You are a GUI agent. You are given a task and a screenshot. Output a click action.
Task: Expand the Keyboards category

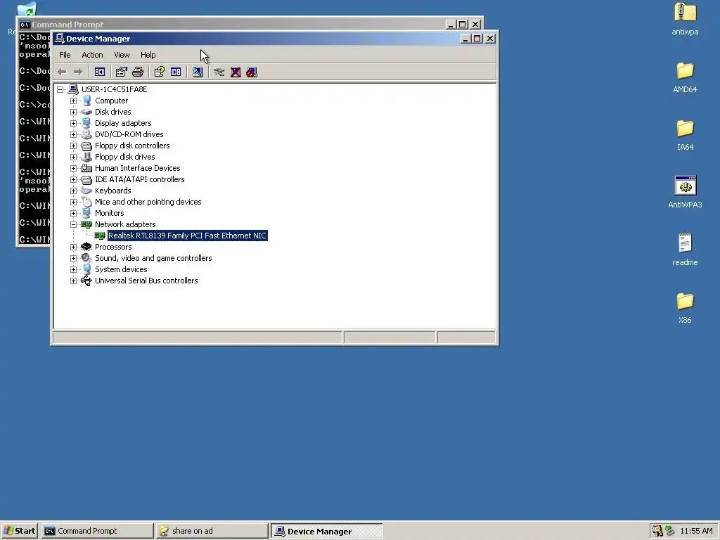coord(73,191)
